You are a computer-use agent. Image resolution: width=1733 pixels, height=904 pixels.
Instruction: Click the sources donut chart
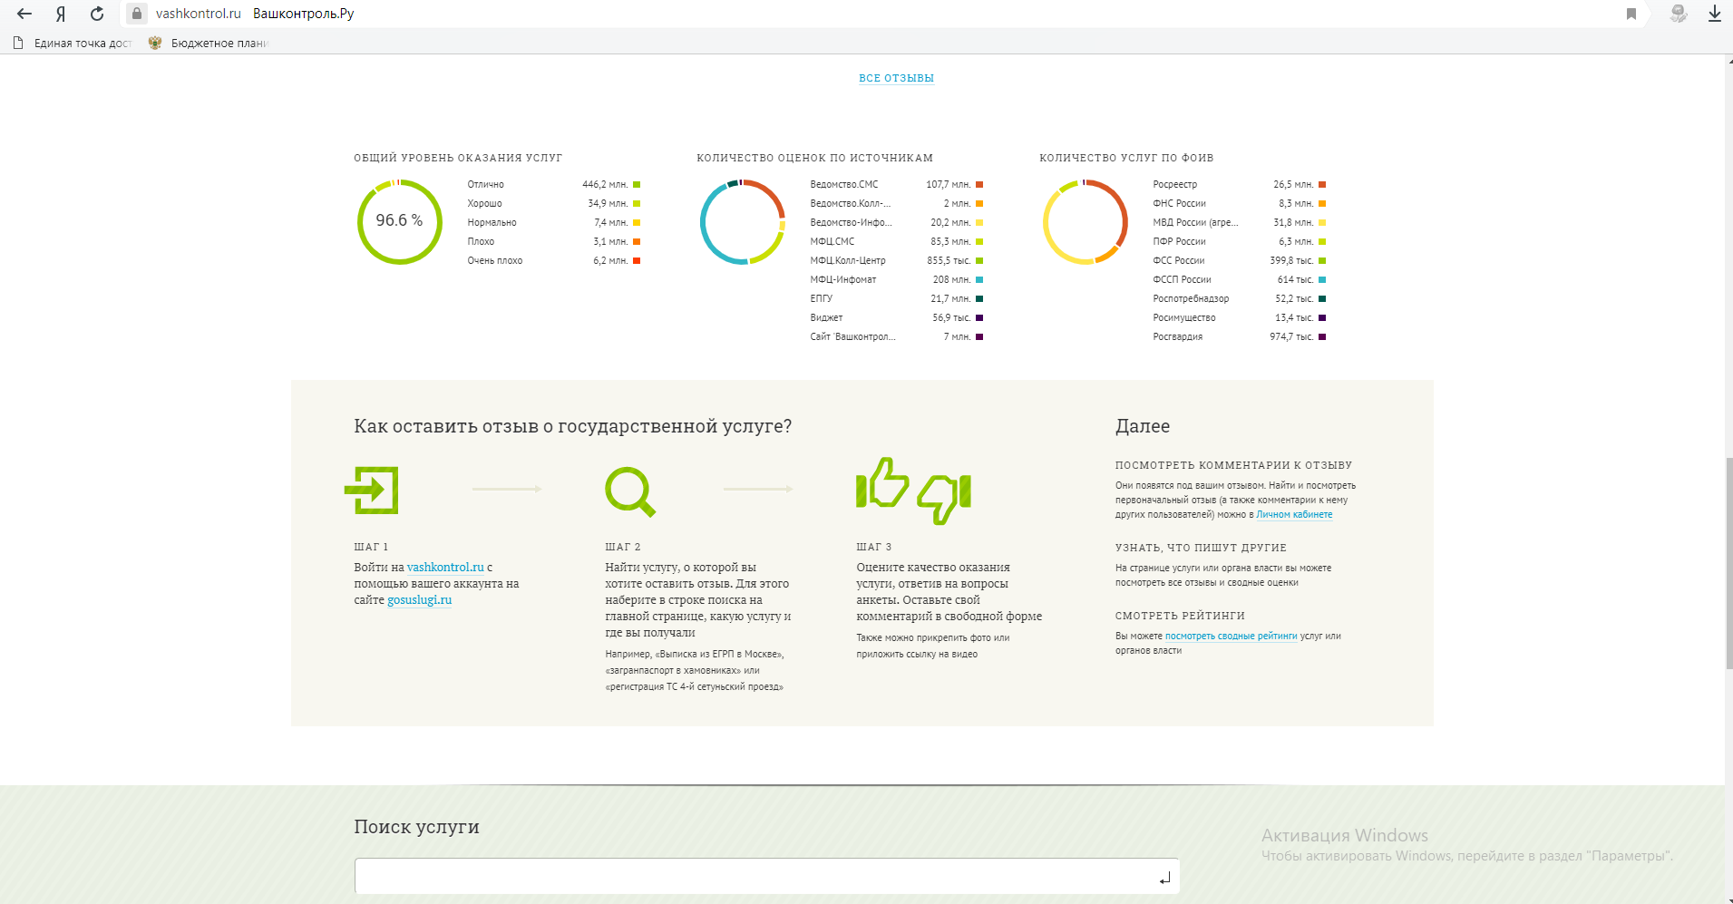pos(743,221)
